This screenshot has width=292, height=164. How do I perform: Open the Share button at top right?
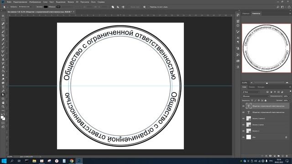point(289,7)
